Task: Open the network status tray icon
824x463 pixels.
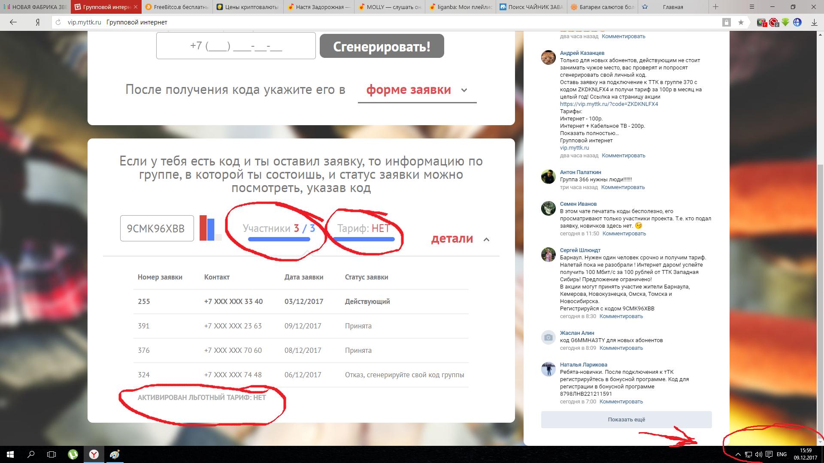Action: tap(748, 454)
